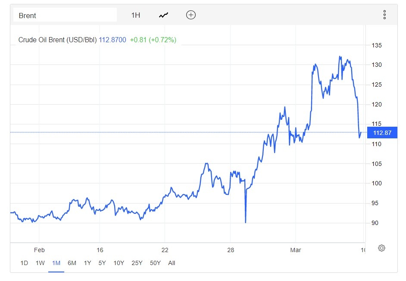406x281 pixels.
Task: Click the line chart type icon
Action: (163, 15)
